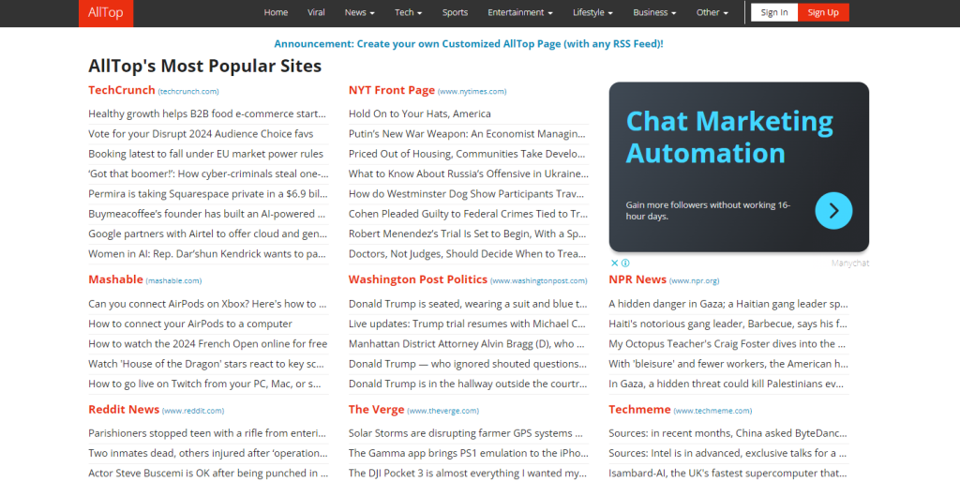Open 'Vote for your Disrupt 2024' story
Image resolution: width=960 pixels, height=482 pixels.
(201, 133)
